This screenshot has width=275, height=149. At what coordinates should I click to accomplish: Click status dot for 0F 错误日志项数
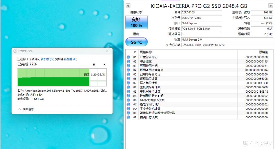[x=128, y=117]
